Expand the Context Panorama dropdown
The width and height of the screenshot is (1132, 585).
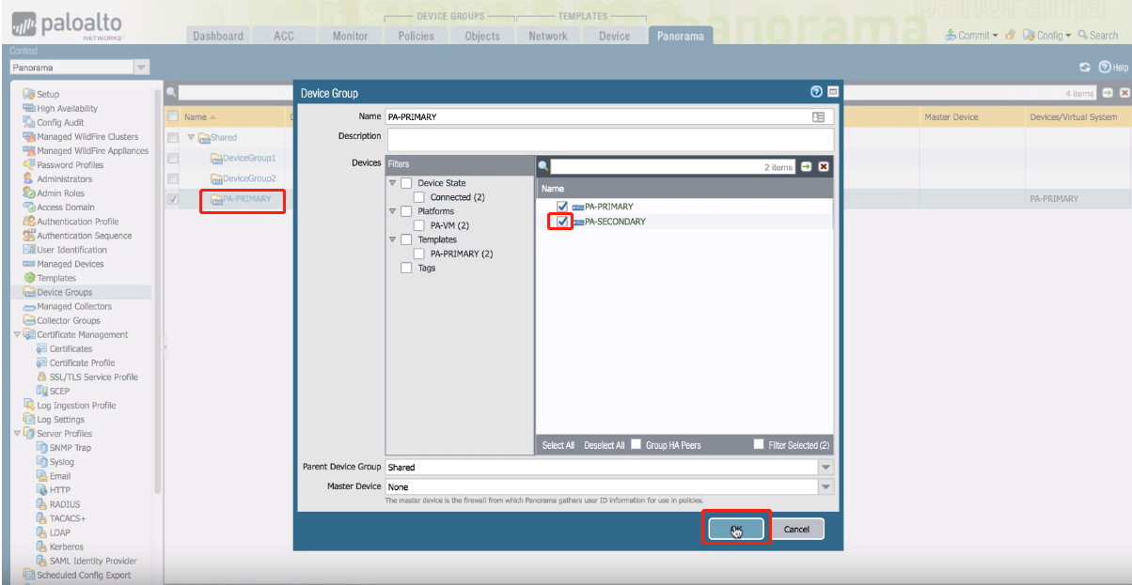141,68
